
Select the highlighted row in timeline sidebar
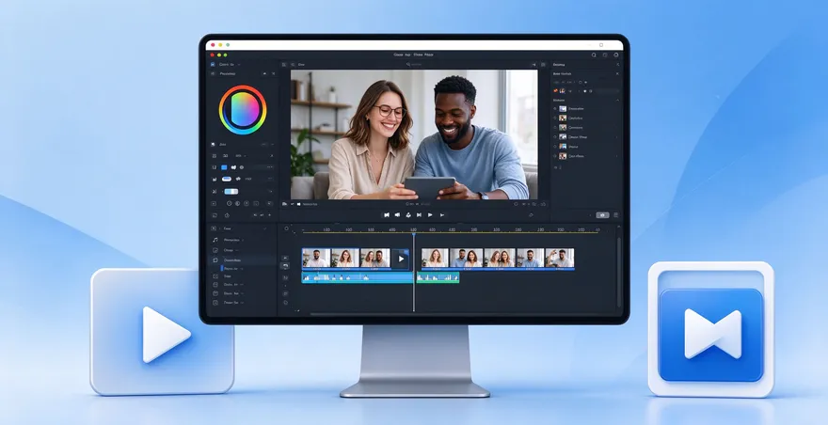point(243,260)
